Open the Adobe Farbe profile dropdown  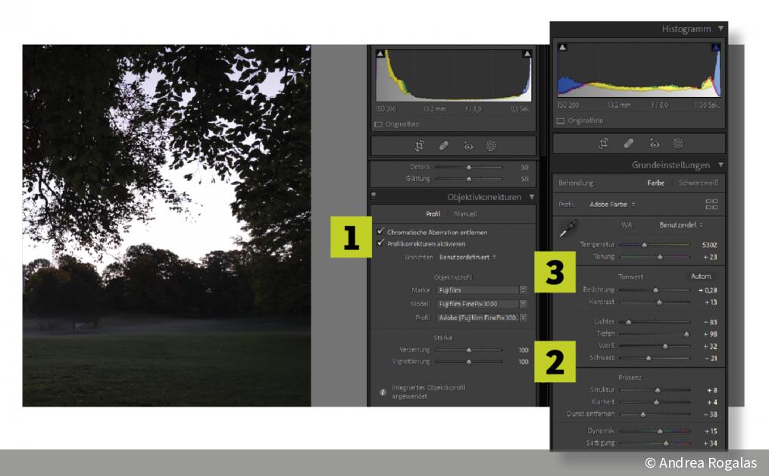pyautogui.click(x=612, y=204)
